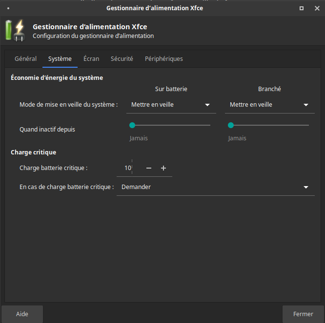The height and width of the screenshot is (323, 325).
Task: Select the Périphériques tab
Action: [164, 59]
